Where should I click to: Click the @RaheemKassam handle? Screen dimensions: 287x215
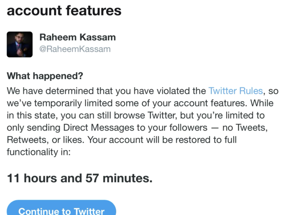[x=75, y=49]
